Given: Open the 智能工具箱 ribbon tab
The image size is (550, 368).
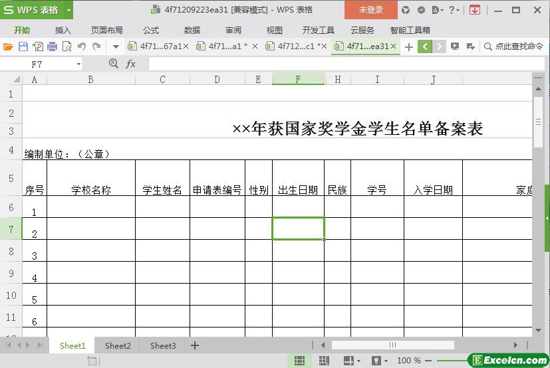Looking at the screenshot, I should tap(410, 30).
